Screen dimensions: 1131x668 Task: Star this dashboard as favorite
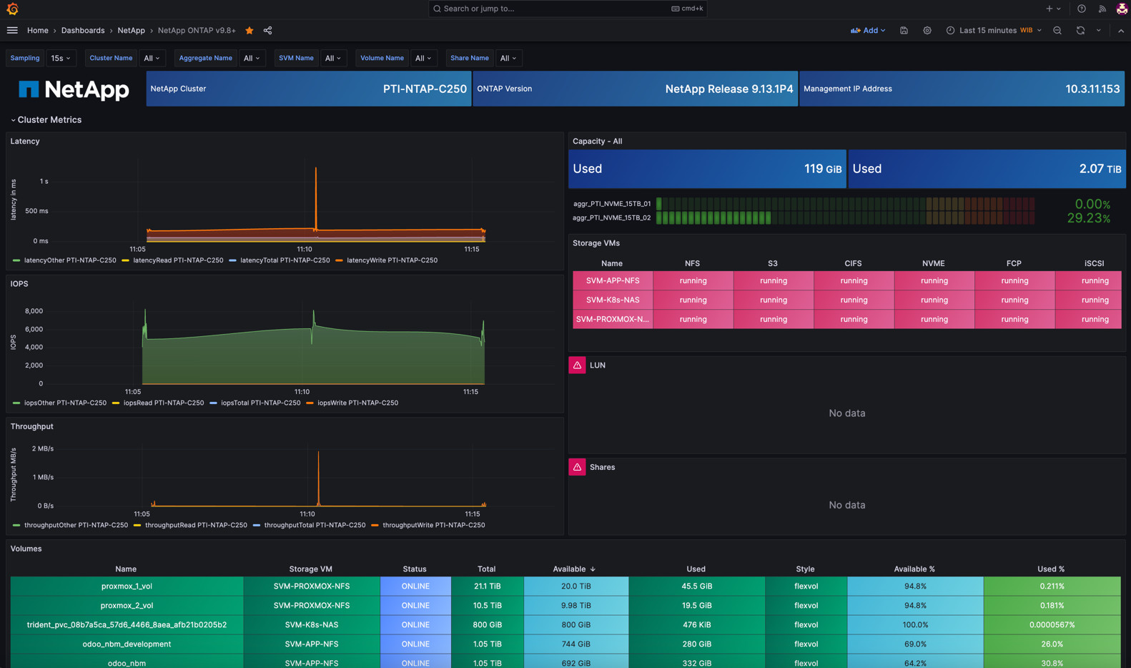tap(250, 31)
